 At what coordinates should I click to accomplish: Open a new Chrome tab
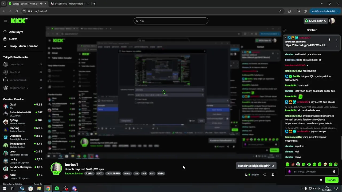[94, 4]
